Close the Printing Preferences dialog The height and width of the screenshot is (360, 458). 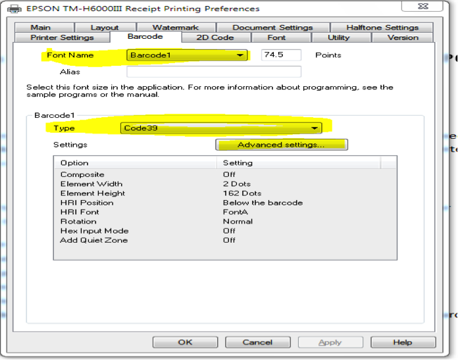pos(422,6)
